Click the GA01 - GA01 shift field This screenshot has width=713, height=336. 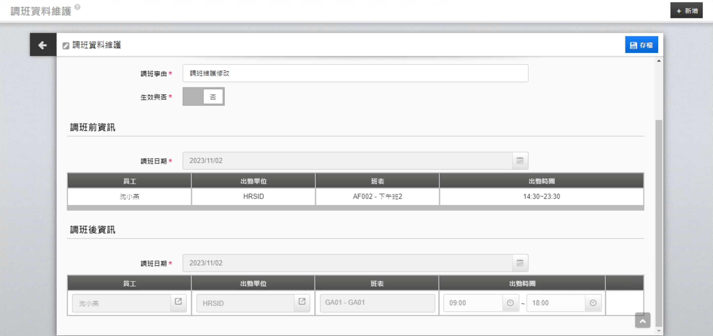pos(377,303)
